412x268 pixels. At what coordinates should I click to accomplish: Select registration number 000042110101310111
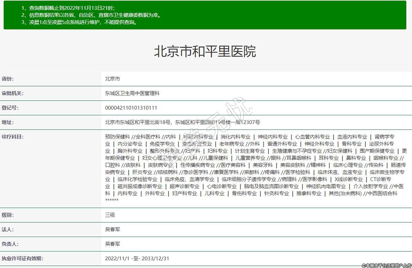point(131,108)
